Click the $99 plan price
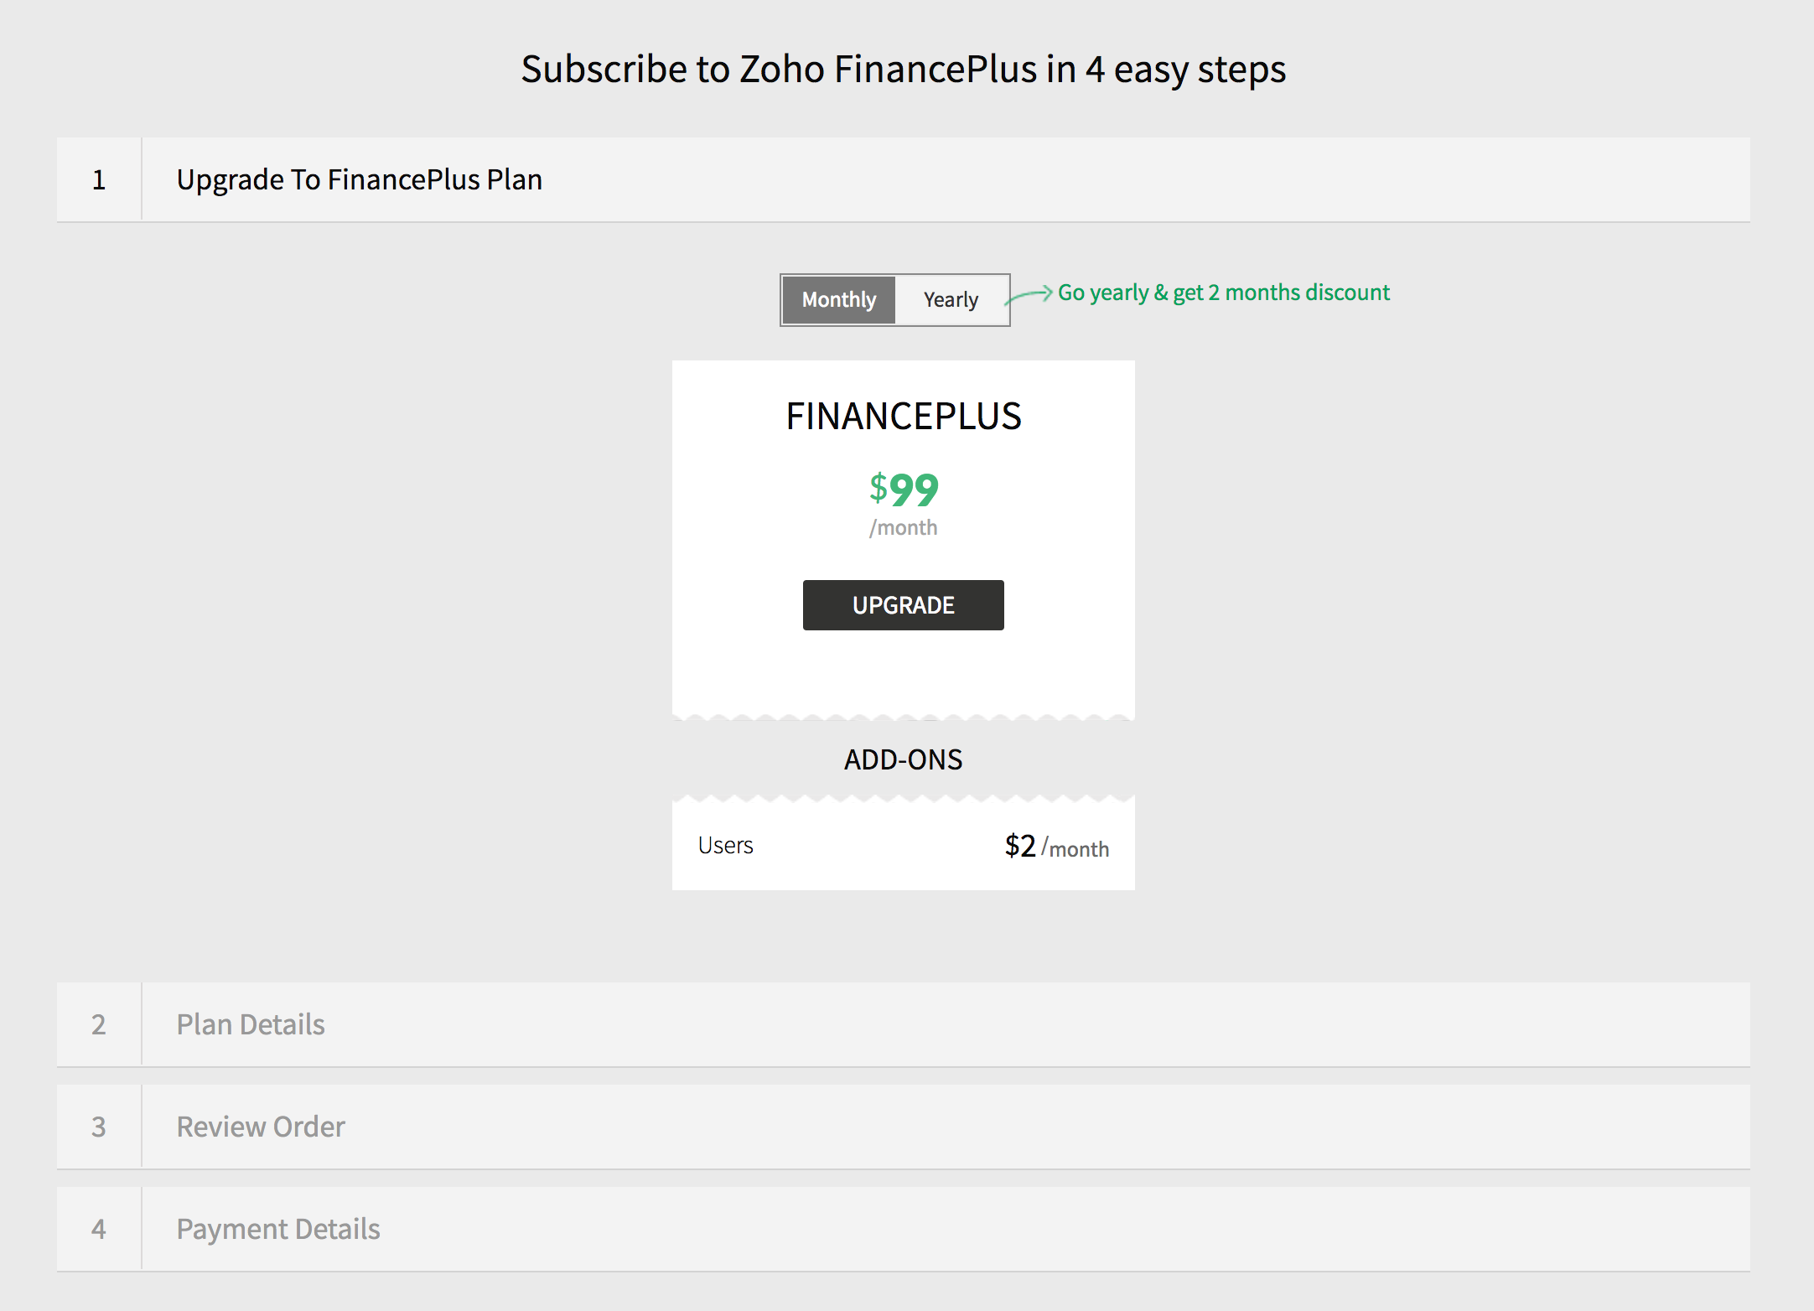The width and height of the screenshot is (1814, 1311). 904,490
